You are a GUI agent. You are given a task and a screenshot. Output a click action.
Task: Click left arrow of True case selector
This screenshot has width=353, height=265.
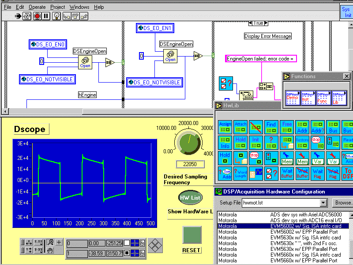251,23
